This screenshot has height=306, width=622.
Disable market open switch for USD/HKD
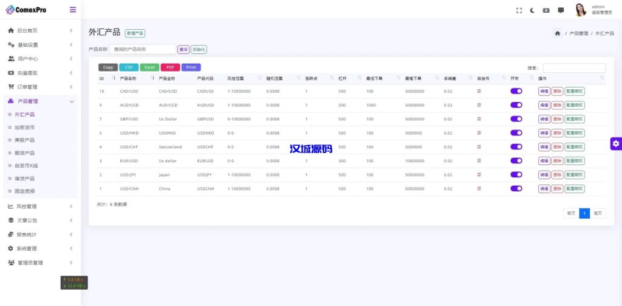coord(516,133)
